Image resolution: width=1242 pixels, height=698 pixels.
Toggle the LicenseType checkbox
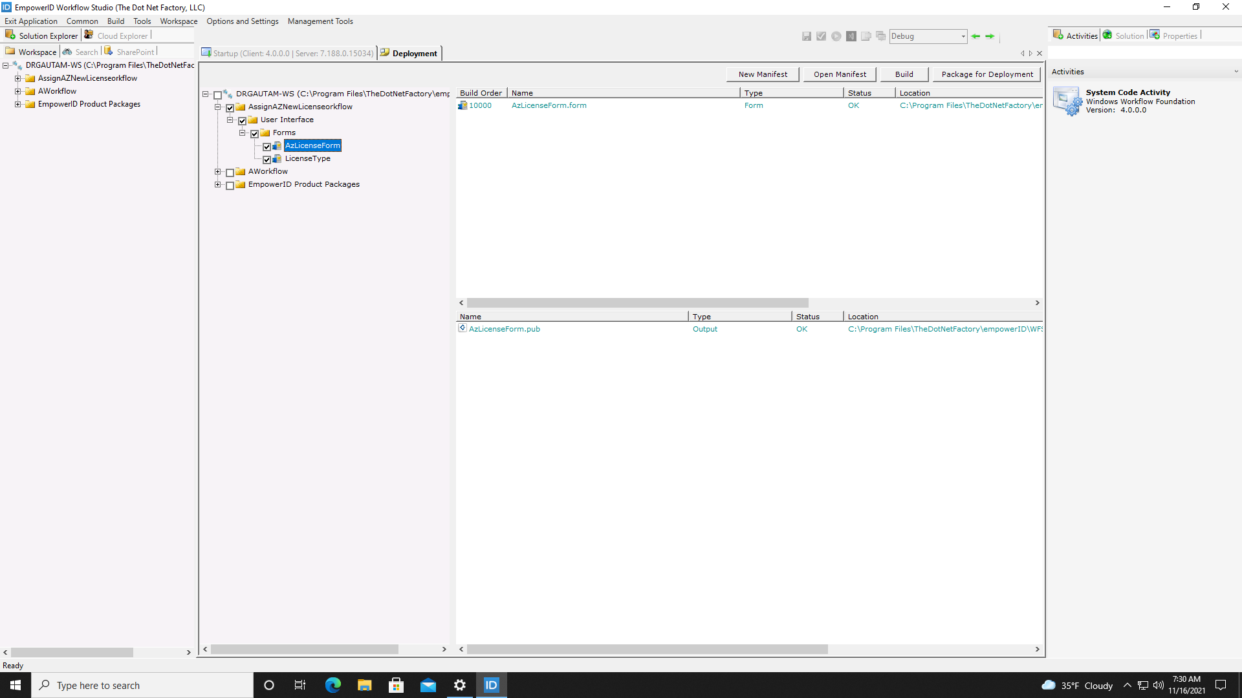click(267, 159)
